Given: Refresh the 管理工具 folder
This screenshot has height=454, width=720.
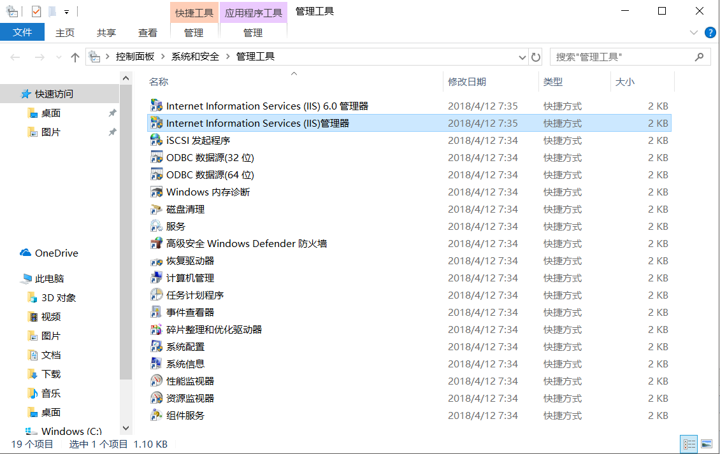Looking at the screenshot, I should [x=535, y=57].
